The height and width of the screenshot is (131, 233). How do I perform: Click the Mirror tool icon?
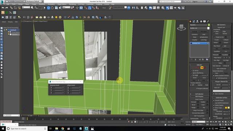click(x=133, y=8)
